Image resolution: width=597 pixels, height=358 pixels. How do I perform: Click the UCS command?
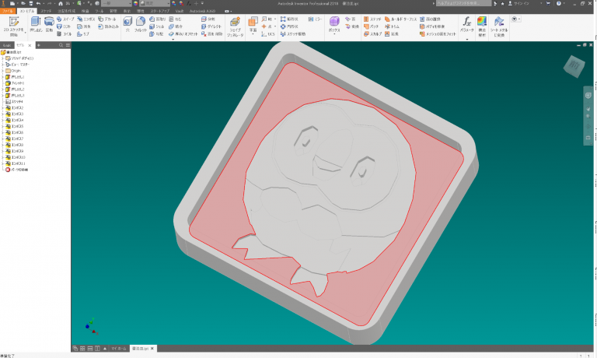pyautogui.click(x=267, y=34)
